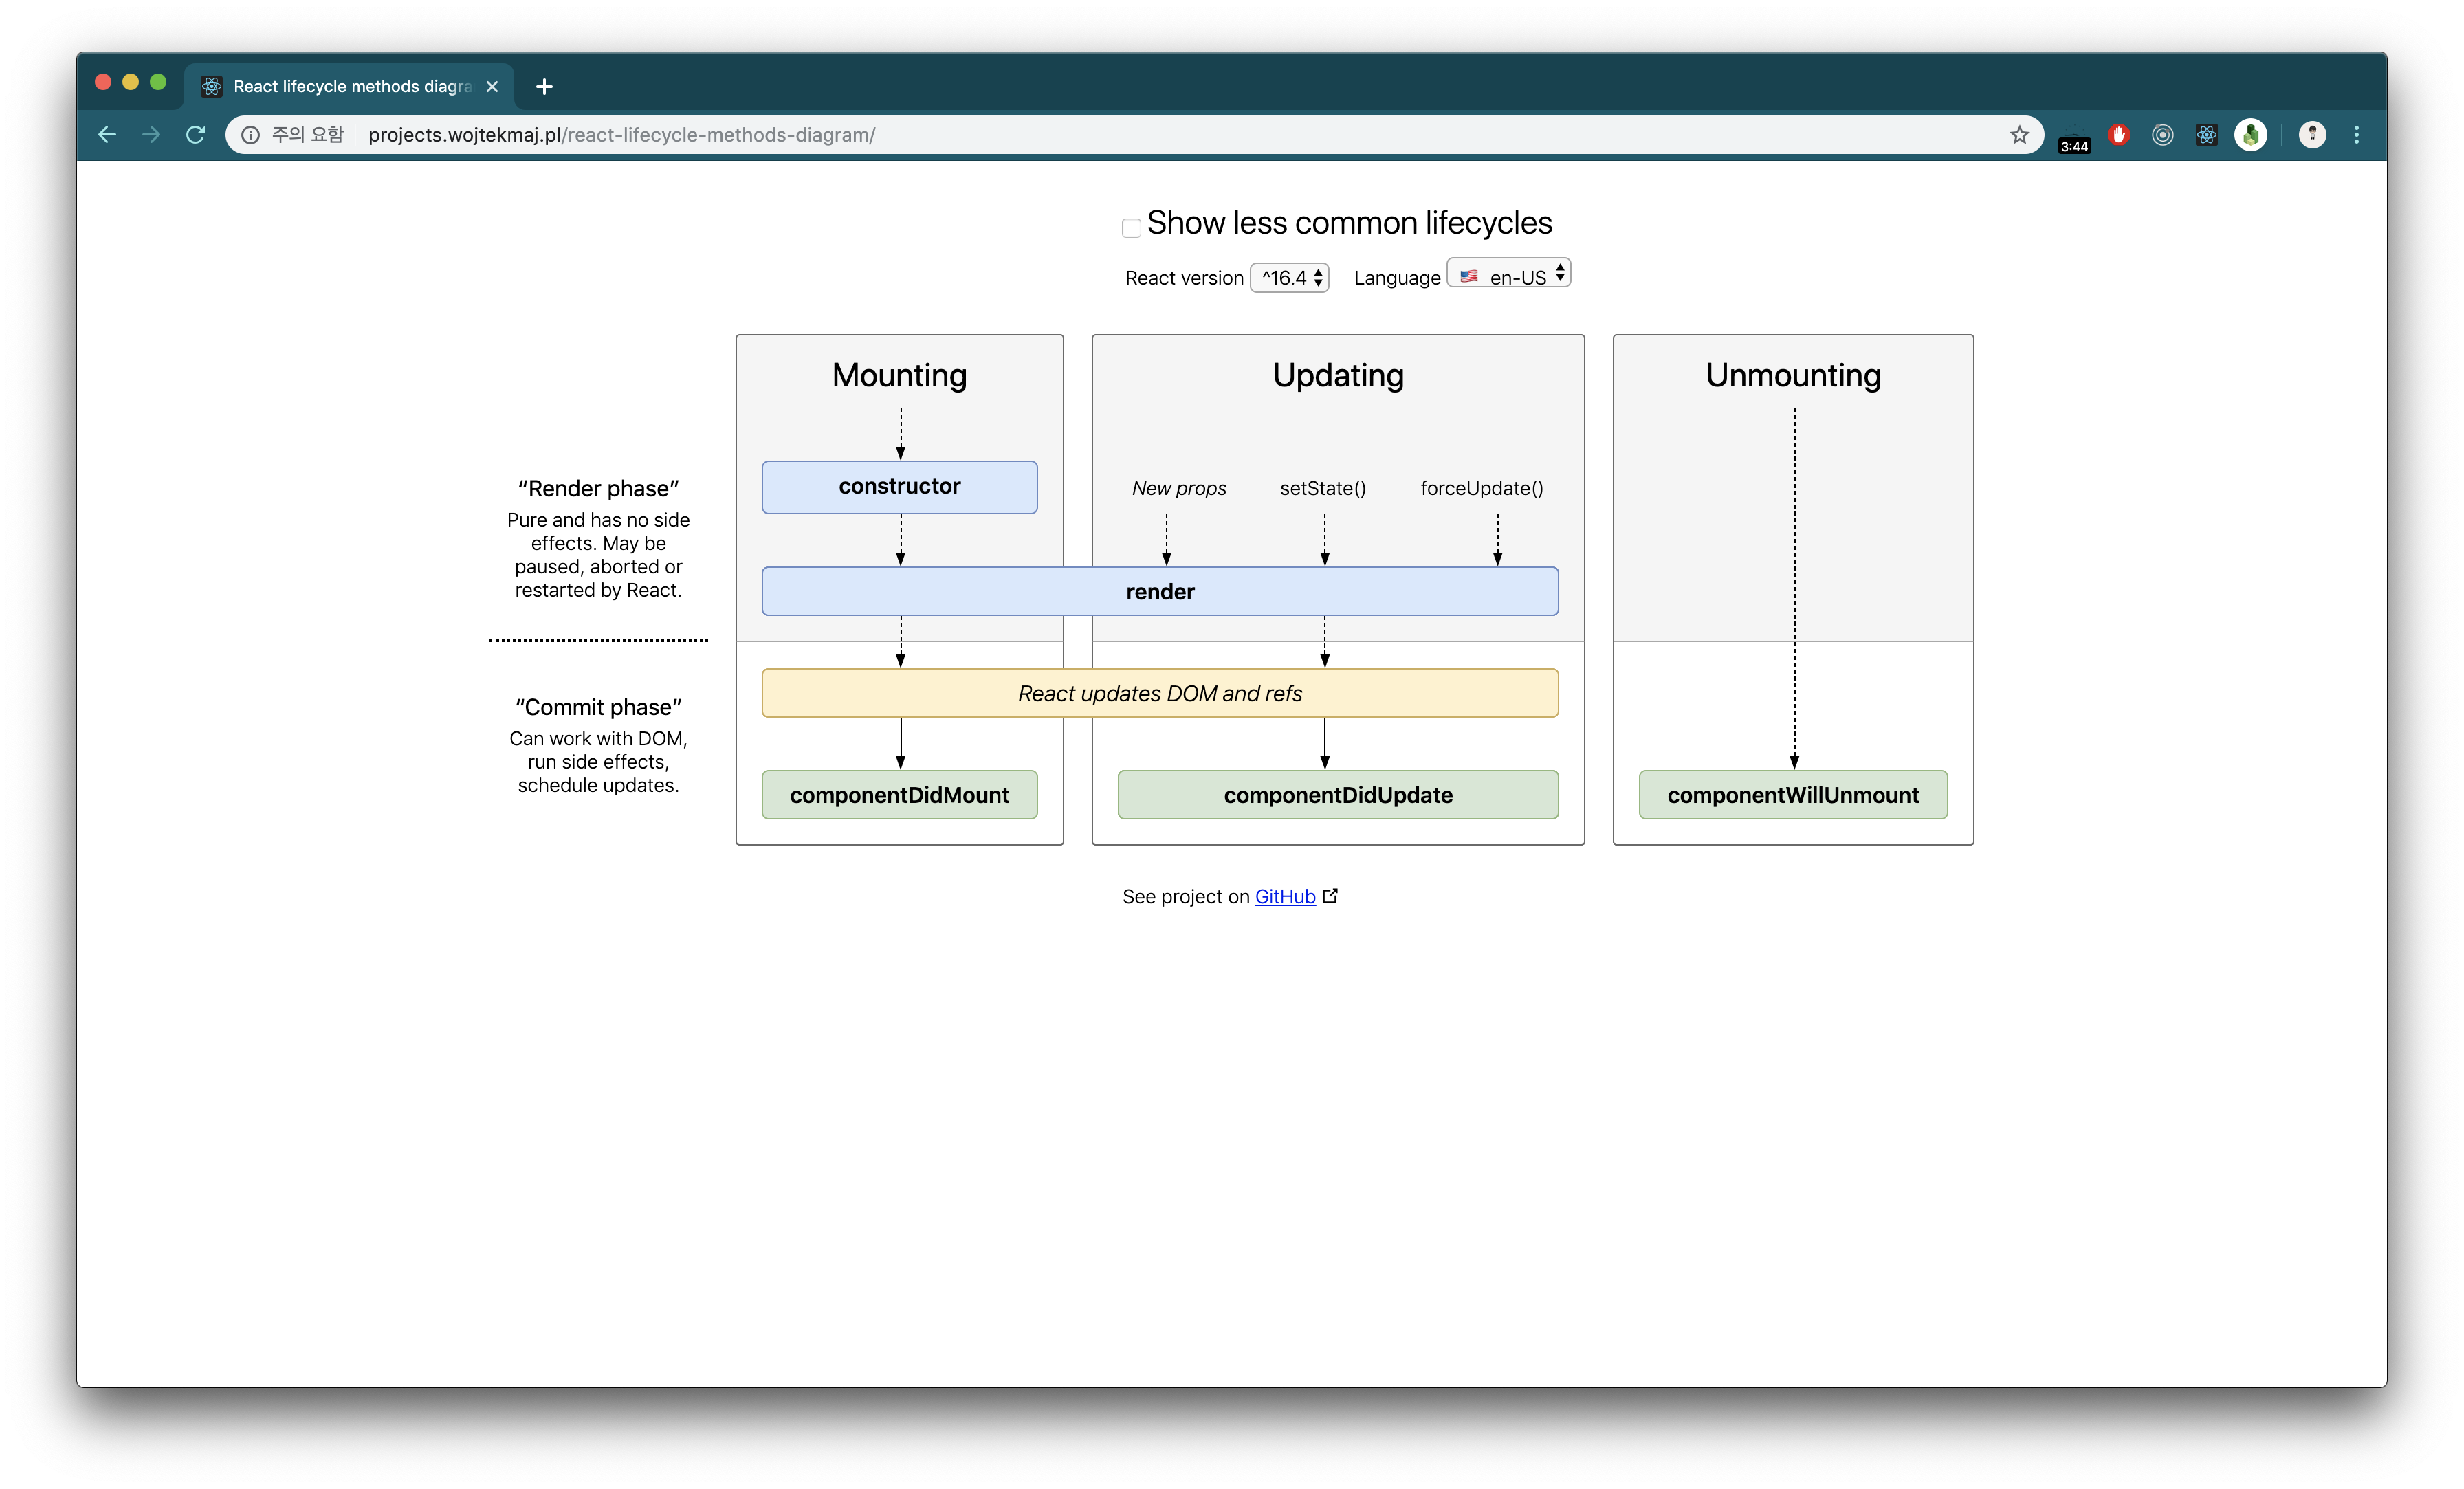Image resolution: width=2464 pixels, height=1489 pixels.
Task: Open the React Developer Tools extension
Action: (2206, 135)
